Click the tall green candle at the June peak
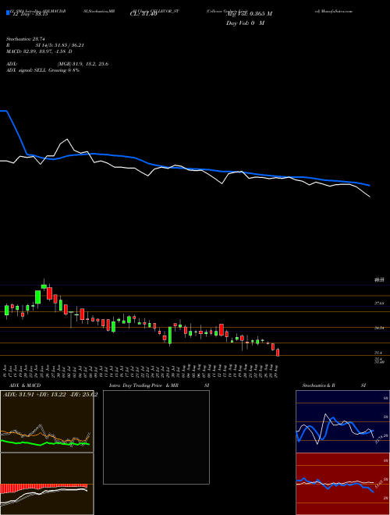Viewport: 390px width, 515px height. tap(37, 297)
